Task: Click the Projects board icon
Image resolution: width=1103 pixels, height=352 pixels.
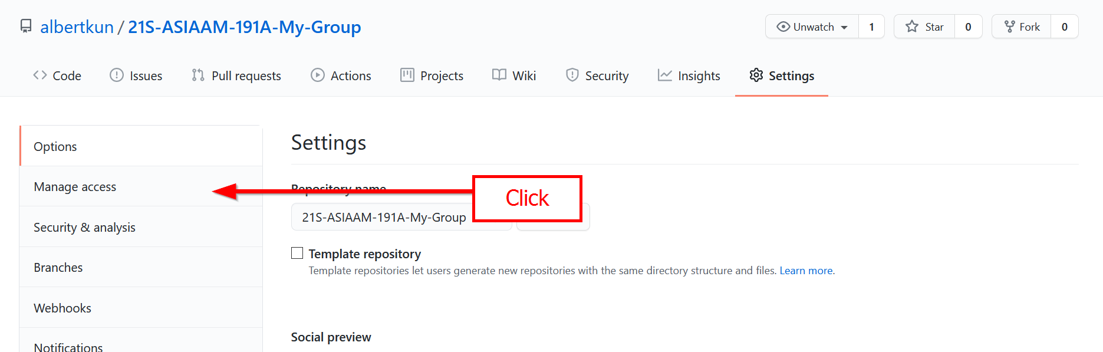Action: [407, 75]
